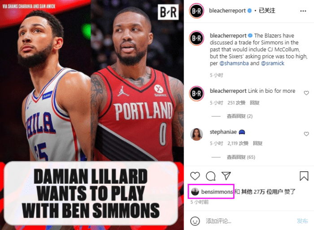Image resolution: width=314 pixels, height=230 pixels.
Task: Share post via paper plane icon
Action: point(226,176)
